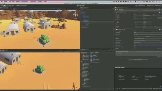Viewport: 162px width, 91px height.
Task: Open the cloud services button
Action: (136, 6)
